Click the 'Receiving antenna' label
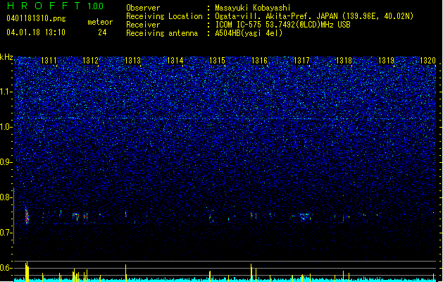The height and width of the screenshot is (282, 443). pos(162,33)
